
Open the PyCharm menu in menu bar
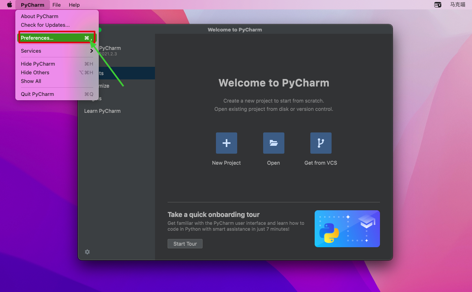[x=33, y=5]
